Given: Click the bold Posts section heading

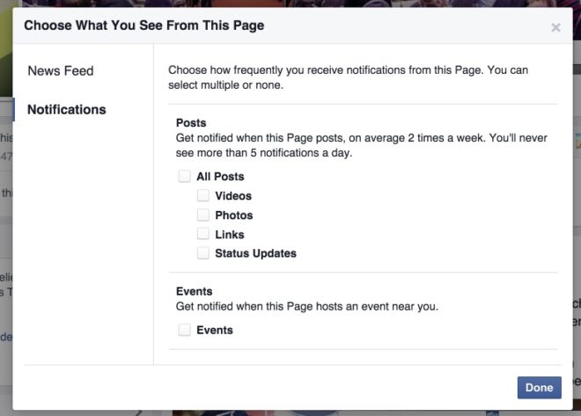Looking at the screenshot, I should click(191, 122).
